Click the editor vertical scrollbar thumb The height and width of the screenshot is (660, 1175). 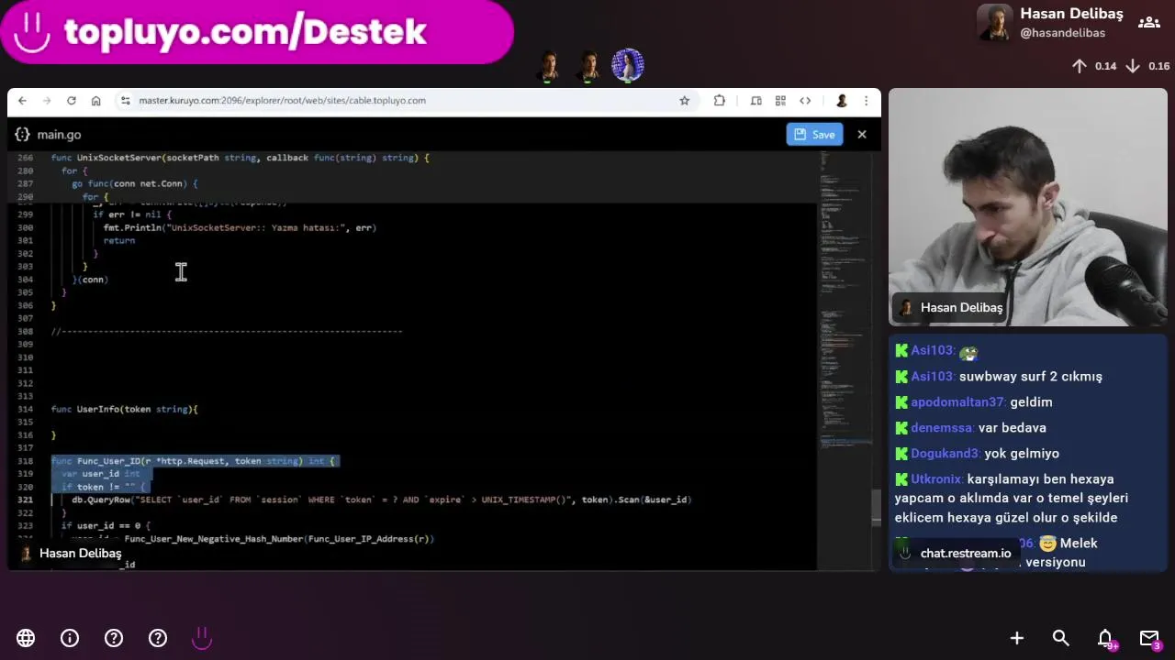[x=876, y=507]
